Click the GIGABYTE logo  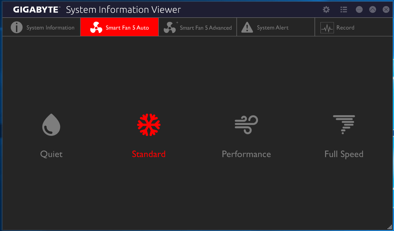[37, 10]
